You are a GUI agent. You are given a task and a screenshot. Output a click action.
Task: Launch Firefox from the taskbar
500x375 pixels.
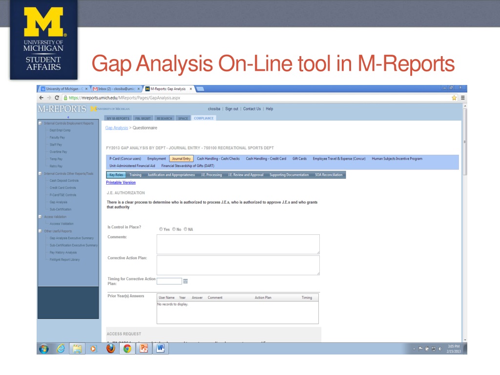point(111,349)
